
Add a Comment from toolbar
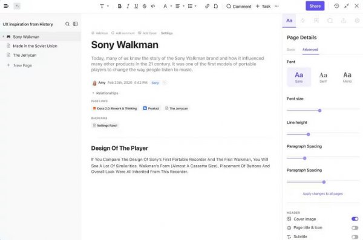pos(239,6)
